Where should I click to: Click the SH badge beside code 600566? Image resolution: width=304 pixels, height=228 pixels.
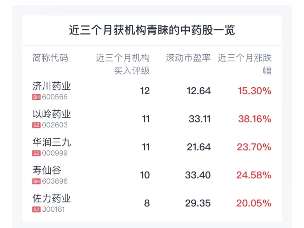point(36,97)
